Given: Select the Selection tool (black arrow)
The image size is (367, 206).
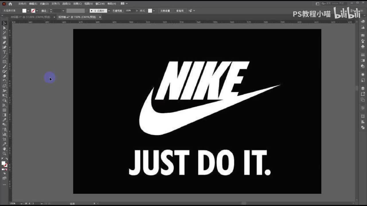Looking at the screenshot, I should tap(4, 23).
